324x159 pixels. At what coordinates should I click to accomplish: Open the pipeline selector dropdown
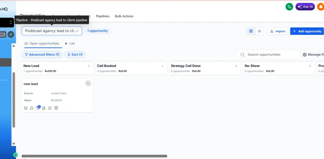tap(52, 31)
